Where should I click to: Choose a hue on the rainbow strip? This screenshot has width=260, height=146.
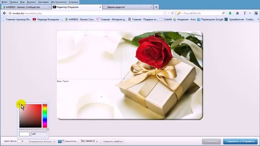(45, 116)
